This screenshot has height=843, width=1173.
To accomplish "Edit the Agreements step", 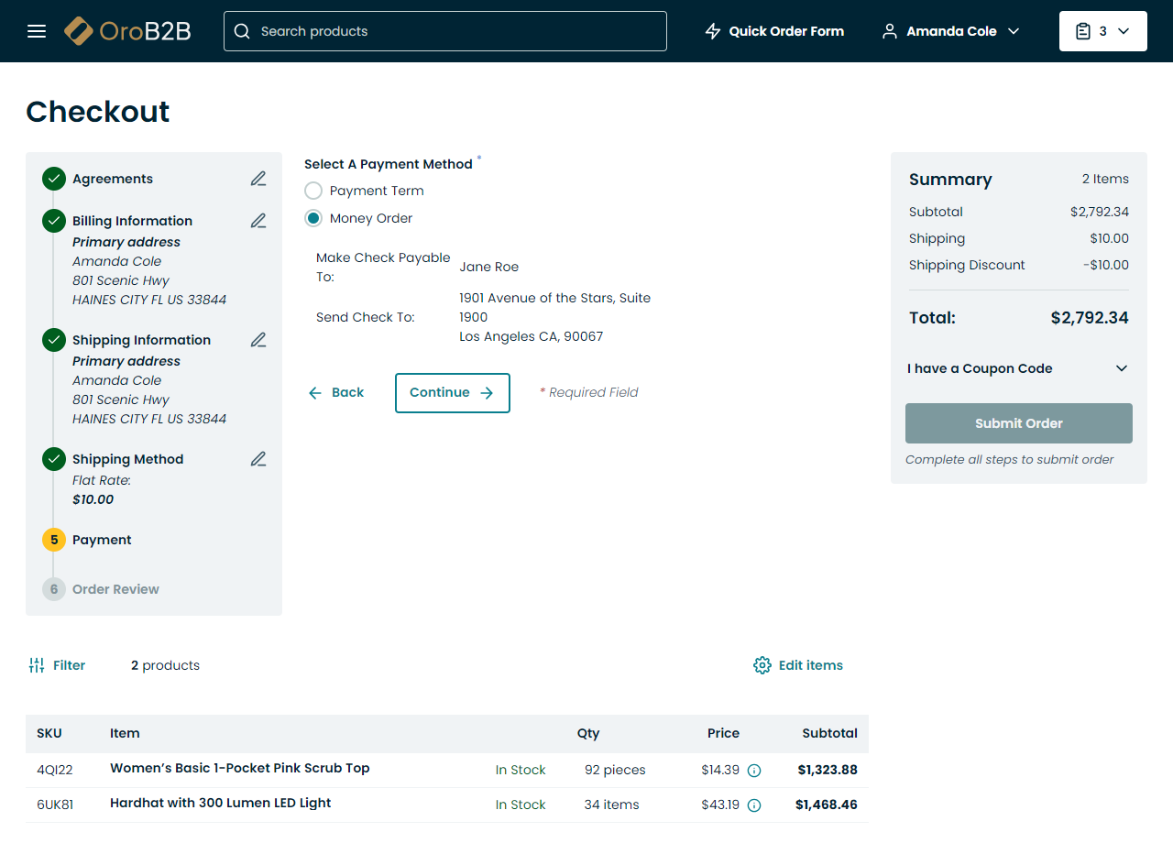I will click(x=258, y=179).
